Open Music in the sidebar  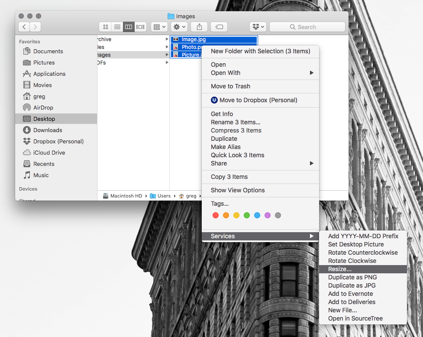[56, 175]
